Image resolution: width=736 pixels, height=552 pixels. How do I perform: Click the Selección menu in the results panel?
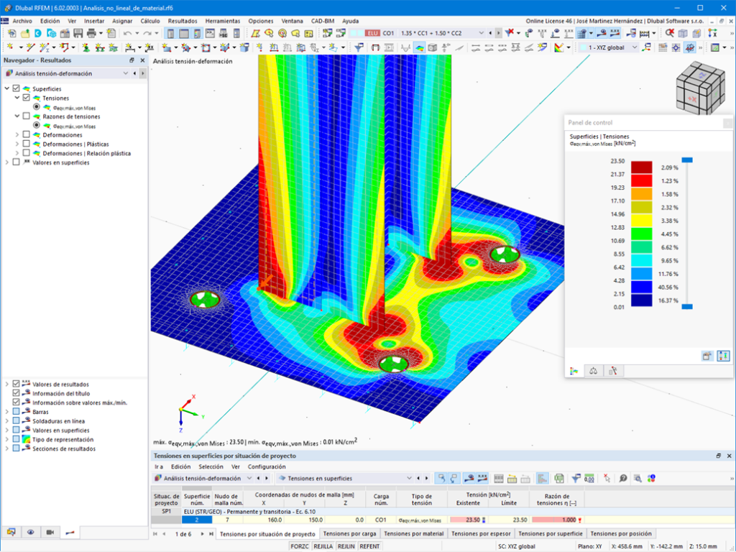[211, 466]
